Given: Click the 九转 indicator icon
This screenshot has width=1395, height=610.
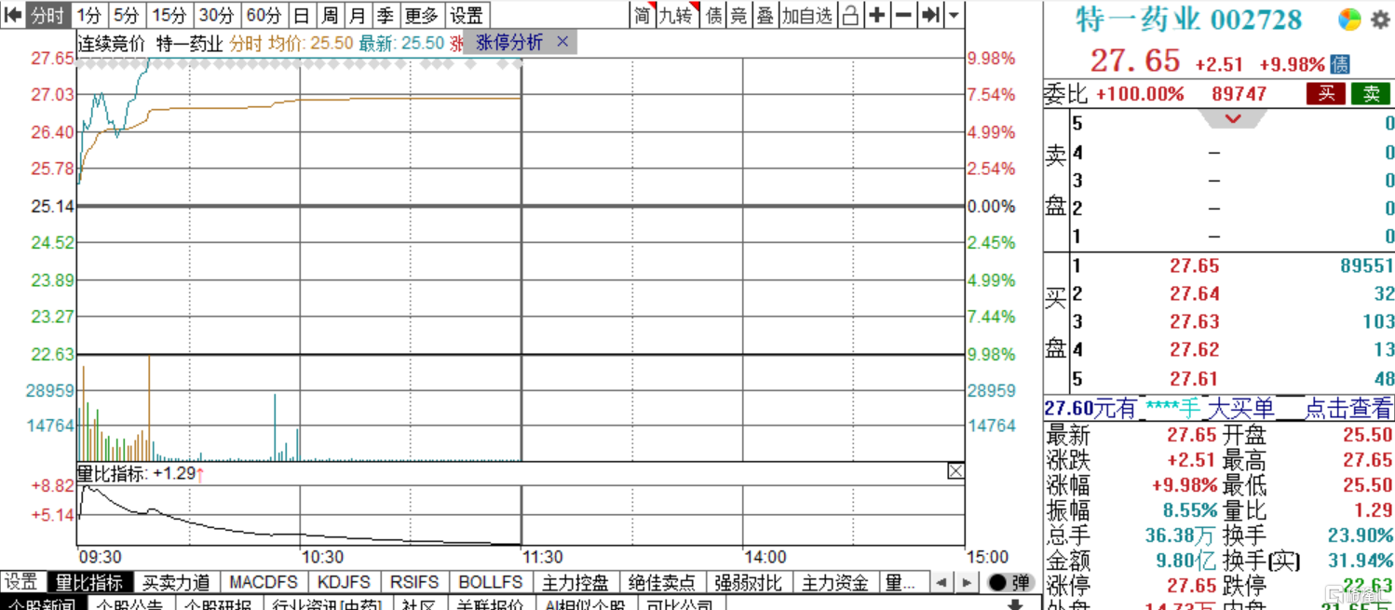Looking at the screenshot, I should (678, 15).
